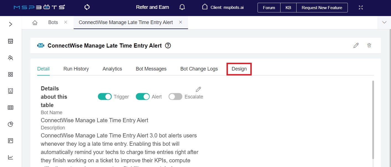Click the home icon tab
Viewport: 391px width, 167px height.
coord(35,23)
